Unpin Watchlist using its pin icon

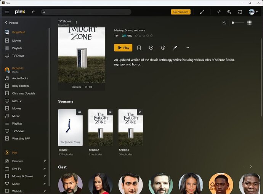pyautogui.click(x=45, y=191)
